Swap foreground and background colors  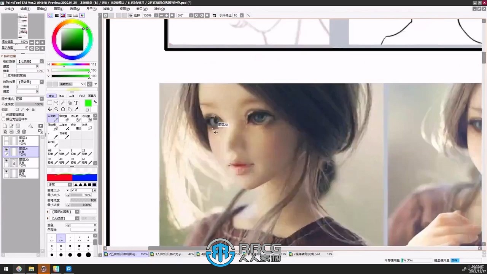pos(95,102)
